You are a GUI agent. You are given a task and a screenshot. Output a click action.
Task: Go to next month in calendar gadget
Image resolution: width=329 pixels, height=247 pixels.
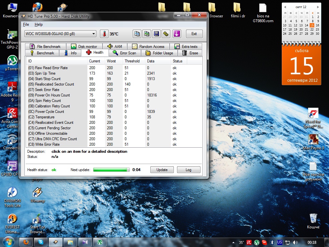[318, 7]
